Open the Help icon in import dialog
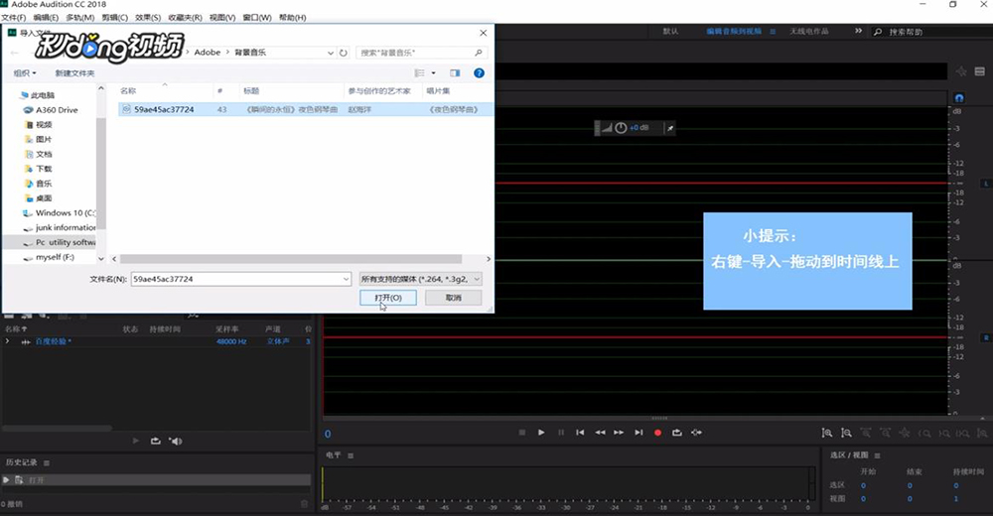993x516 pixels. click(479, 72)
